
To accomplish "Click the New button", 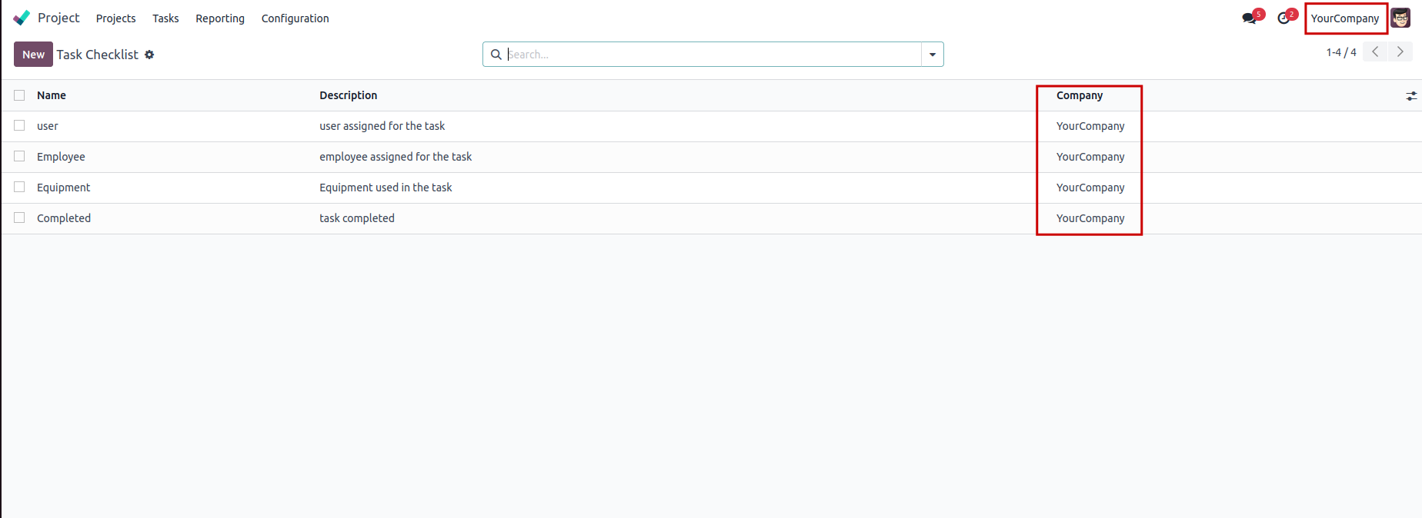I will pyautogui.click(x=33, y=55).
